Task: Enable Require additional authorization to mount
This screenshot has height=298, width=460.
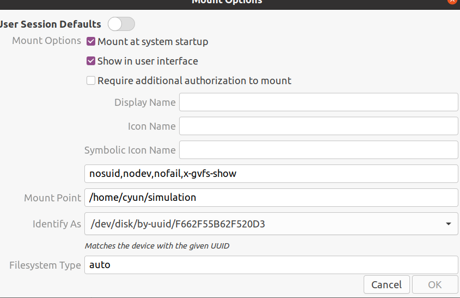Action: point(91,80)
